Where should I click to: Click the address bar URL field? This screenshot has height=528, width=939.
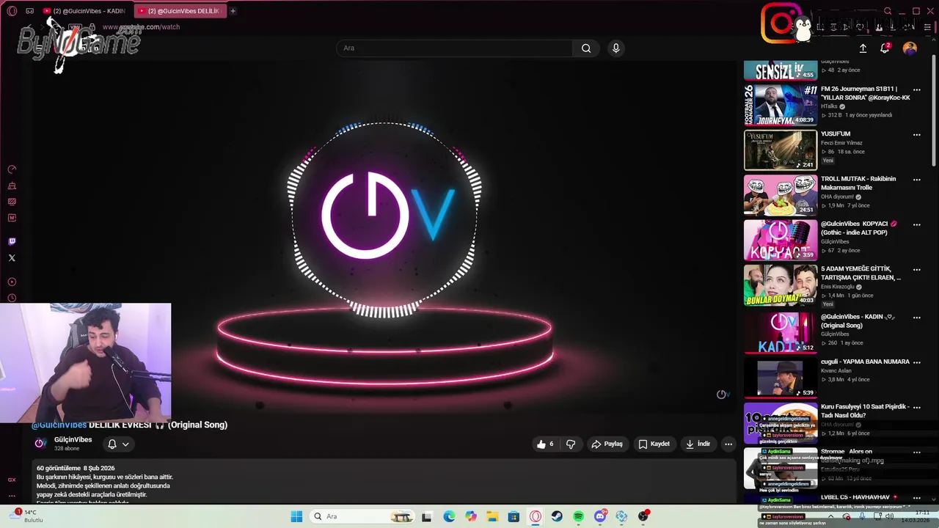pyautogui.click(x=141, y=27)
